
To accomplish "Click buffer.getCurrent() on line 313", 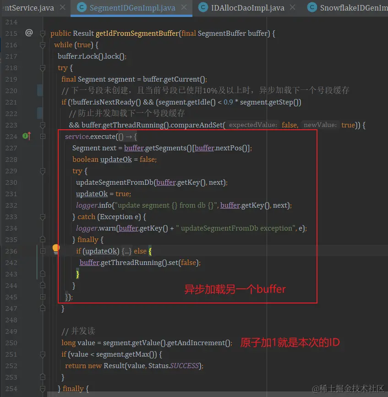I will 174,79.
